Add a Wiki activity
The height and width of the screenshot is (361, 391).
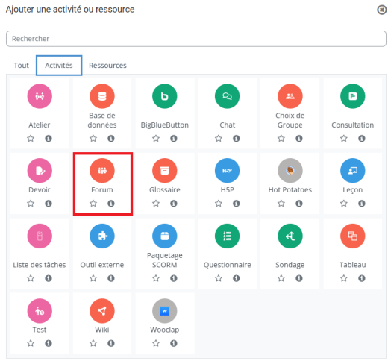pyautogui.click(x=102, y=311)
